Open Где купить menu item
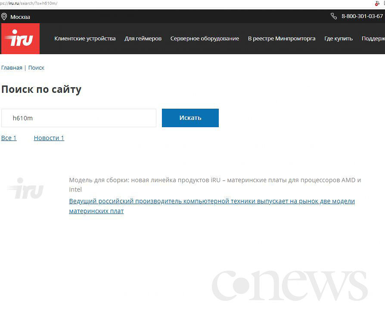385x330 pixels. pyautogui.click(x=338, y=39)
